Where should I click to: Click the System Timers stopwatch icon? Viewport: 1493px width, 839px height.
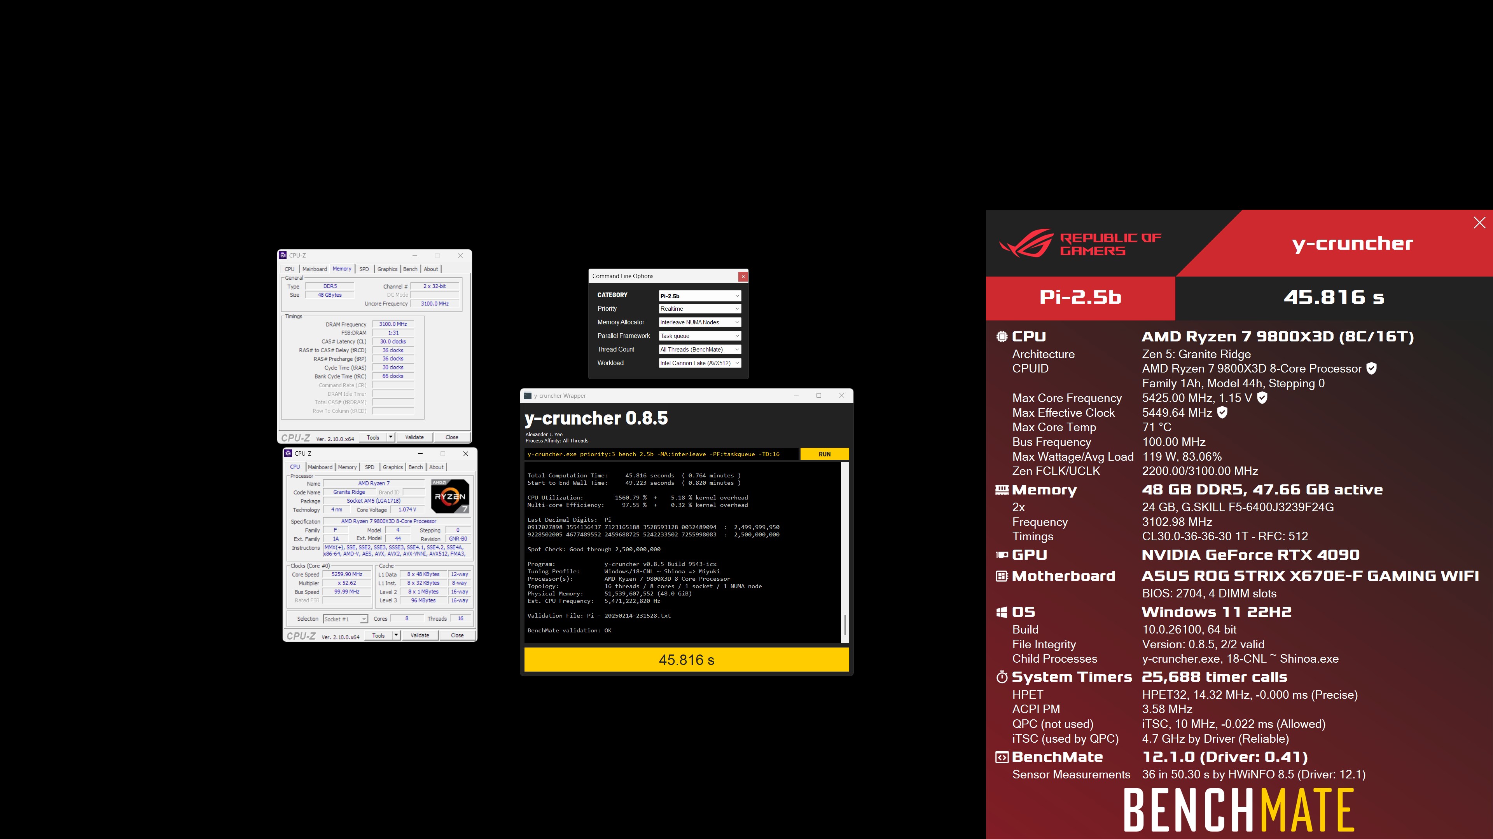(x=1002, y=677)
